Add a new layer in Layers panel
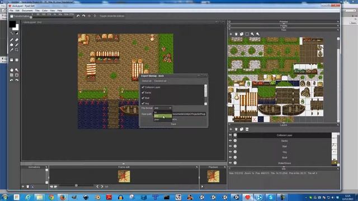The image size is (358, 201). pyautogui.click(x=230, y=129)
